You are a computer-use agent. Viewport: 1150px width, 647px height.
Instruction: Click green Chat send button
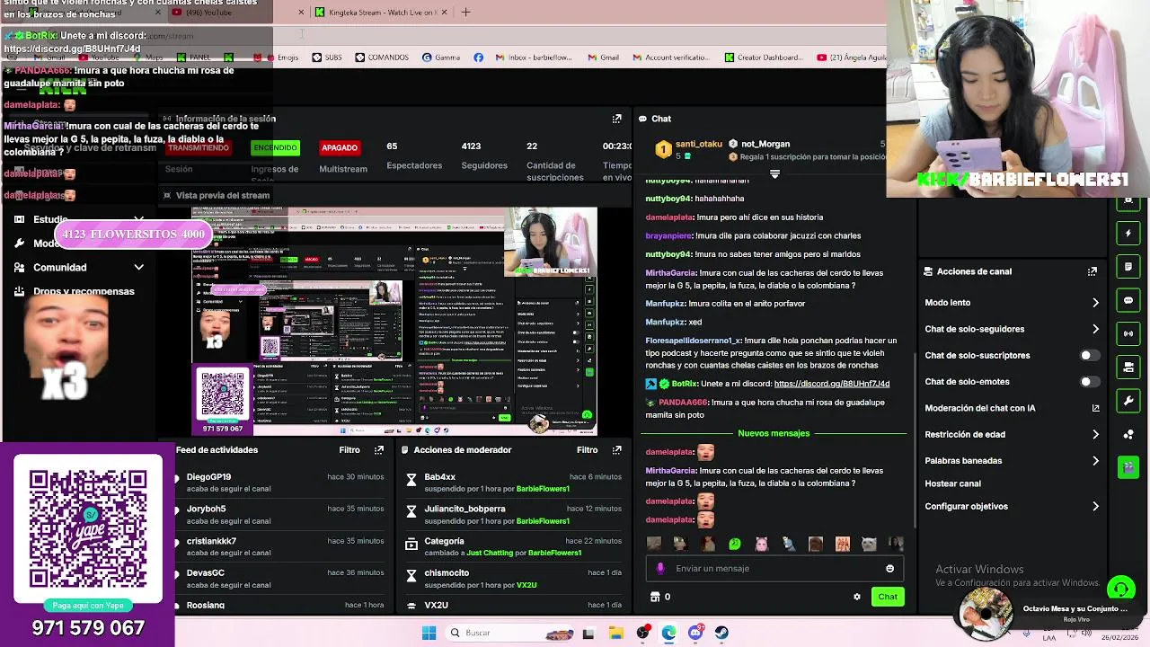click(888, 597)
